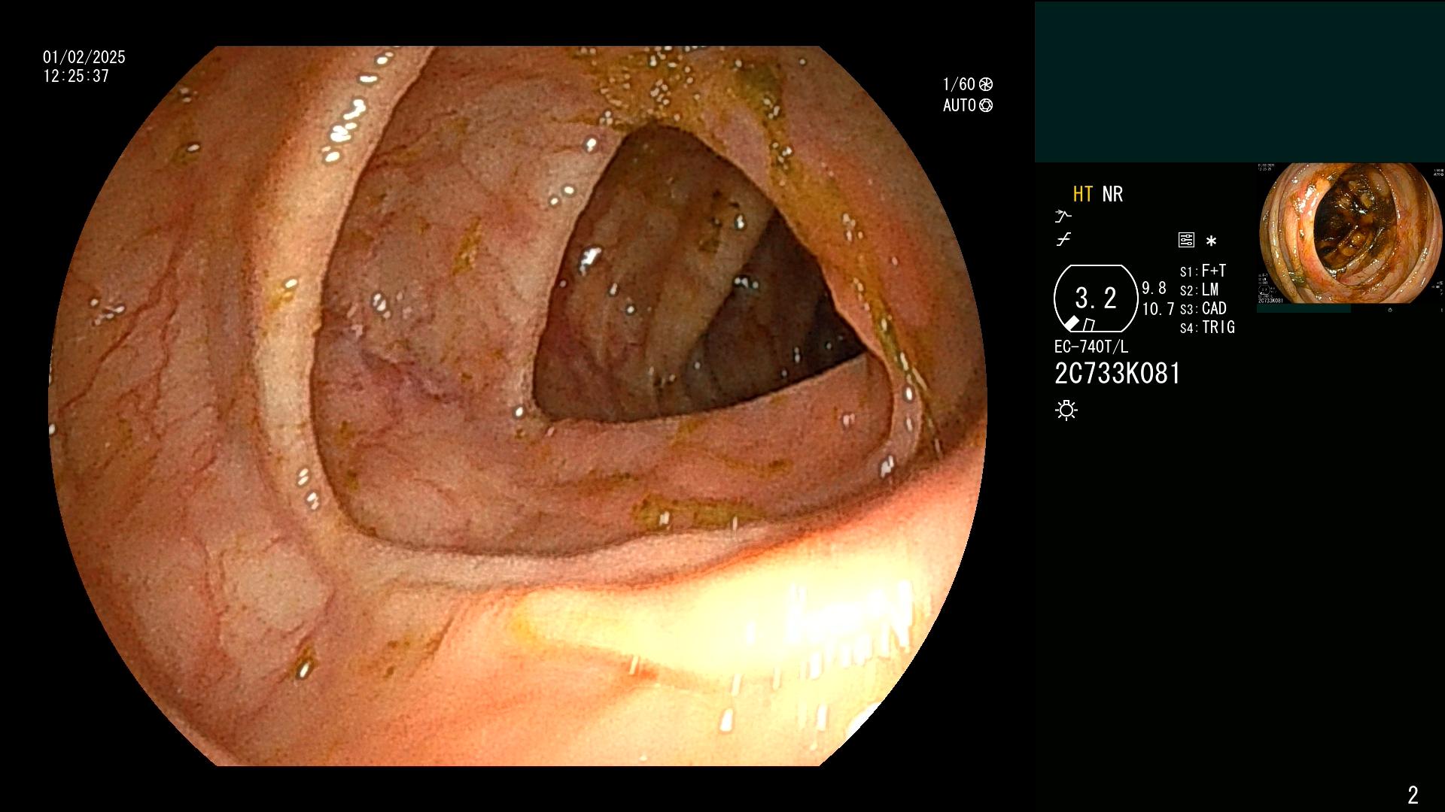Click the EC-740T/L scope model text
Image resolution: width=1445 pixels, height=812 pixels.
pyautogui.click(x=1091, y=347)
